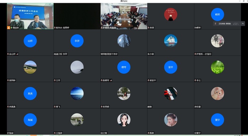
Task: Click the muted mic icon under the blue ocean avatar
Action: point(55,107)
